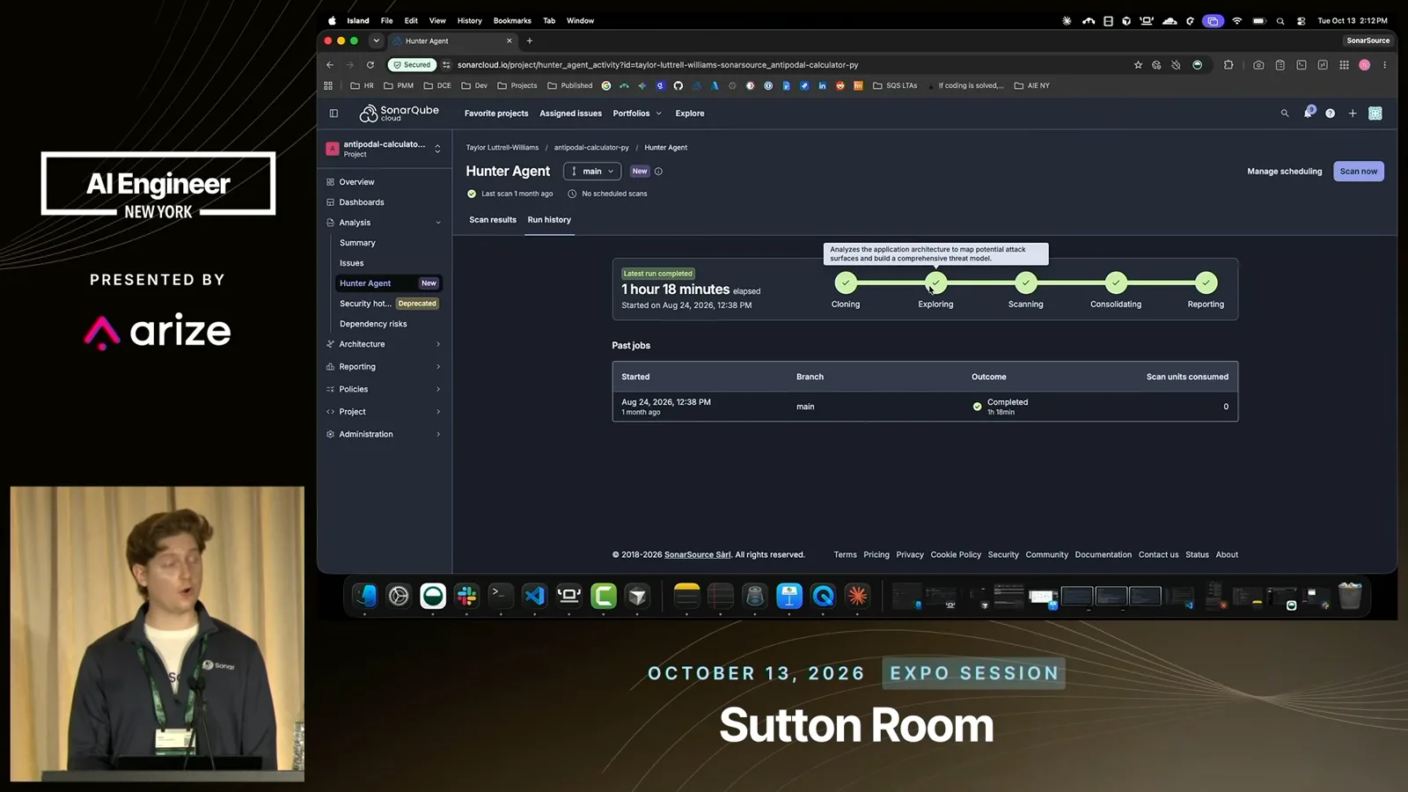Collapse the sidebar with the panel toggle icon

coord(334,114)
